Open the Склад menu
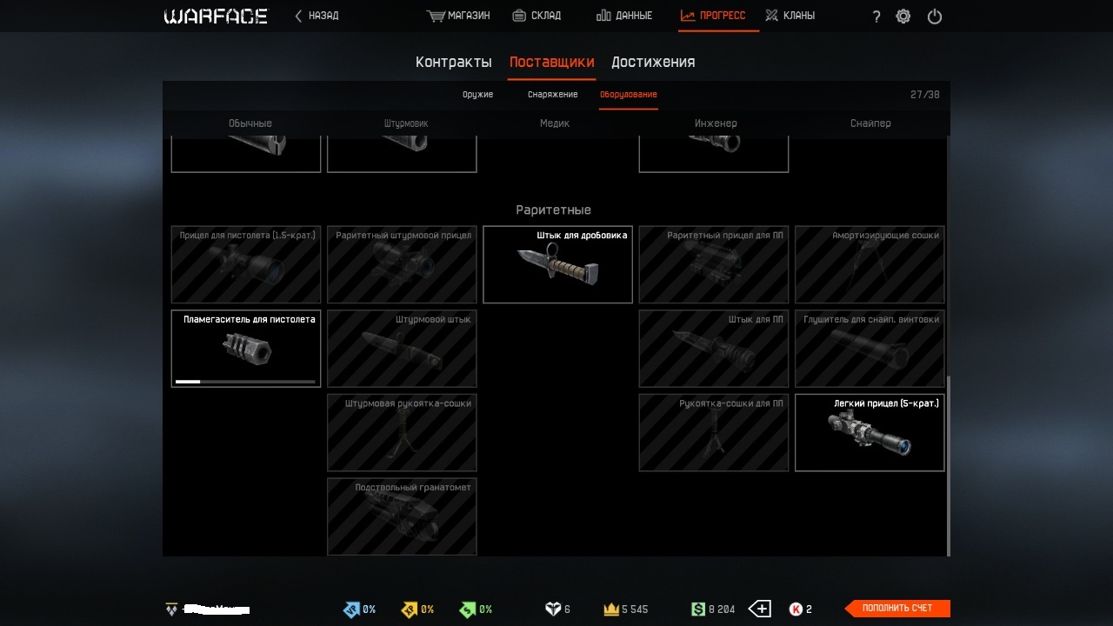1113x626 pixels. tap(537, 16)
